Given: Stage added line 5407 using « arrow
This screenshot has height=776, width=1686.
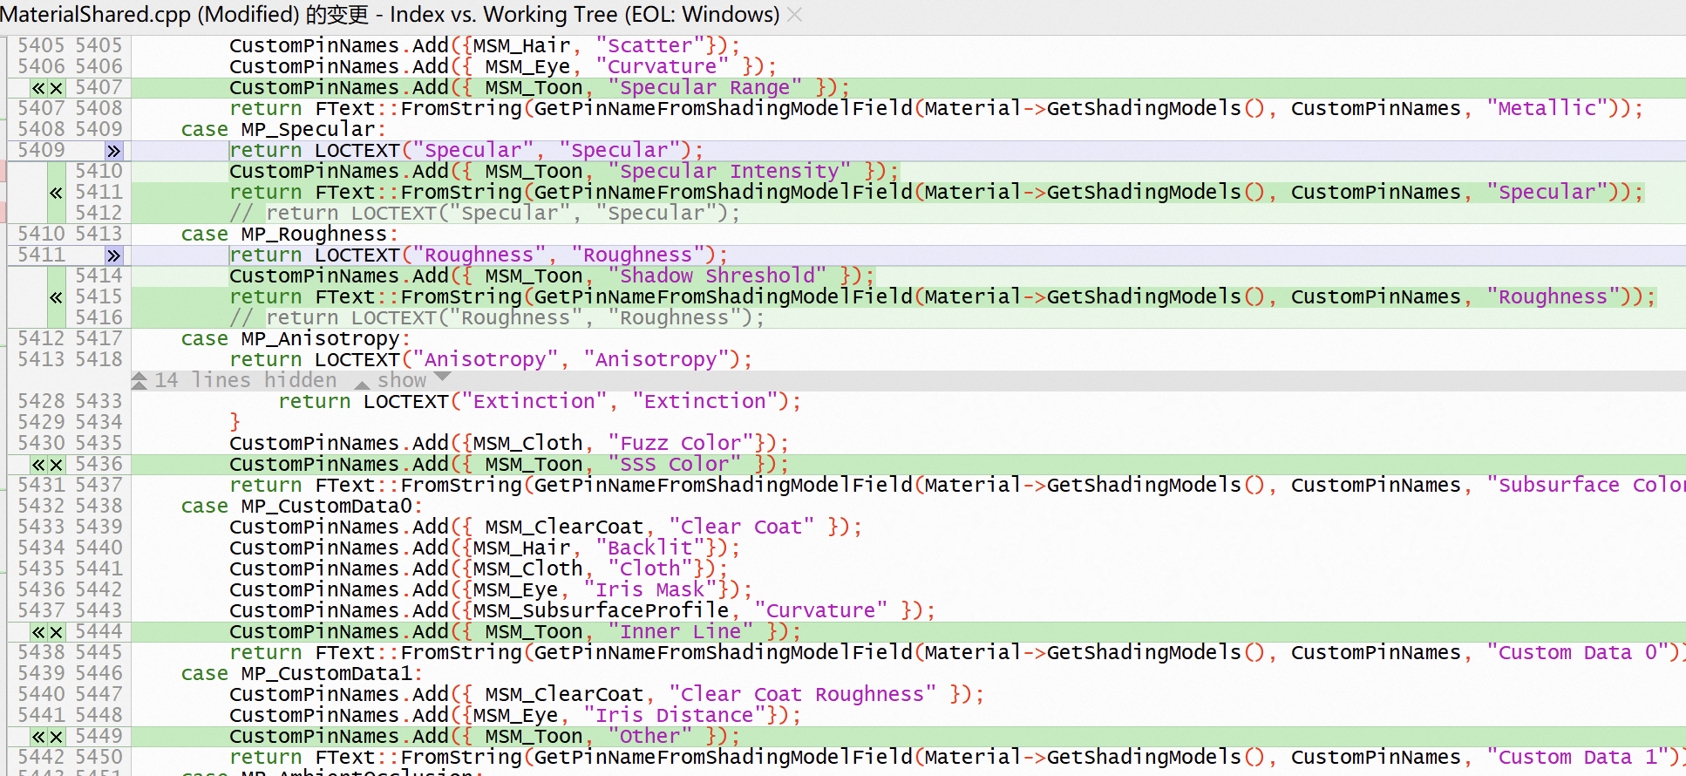Looking at the screenshot, I should click(x=38, y=88).
